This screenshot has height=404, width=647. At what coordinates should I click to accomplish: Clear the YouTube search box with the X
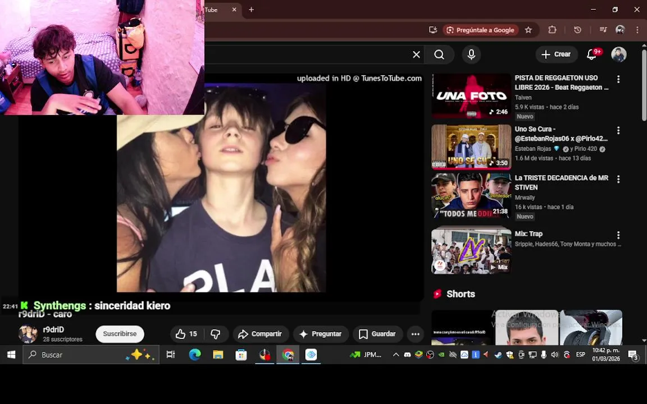[x=416, y=54]
